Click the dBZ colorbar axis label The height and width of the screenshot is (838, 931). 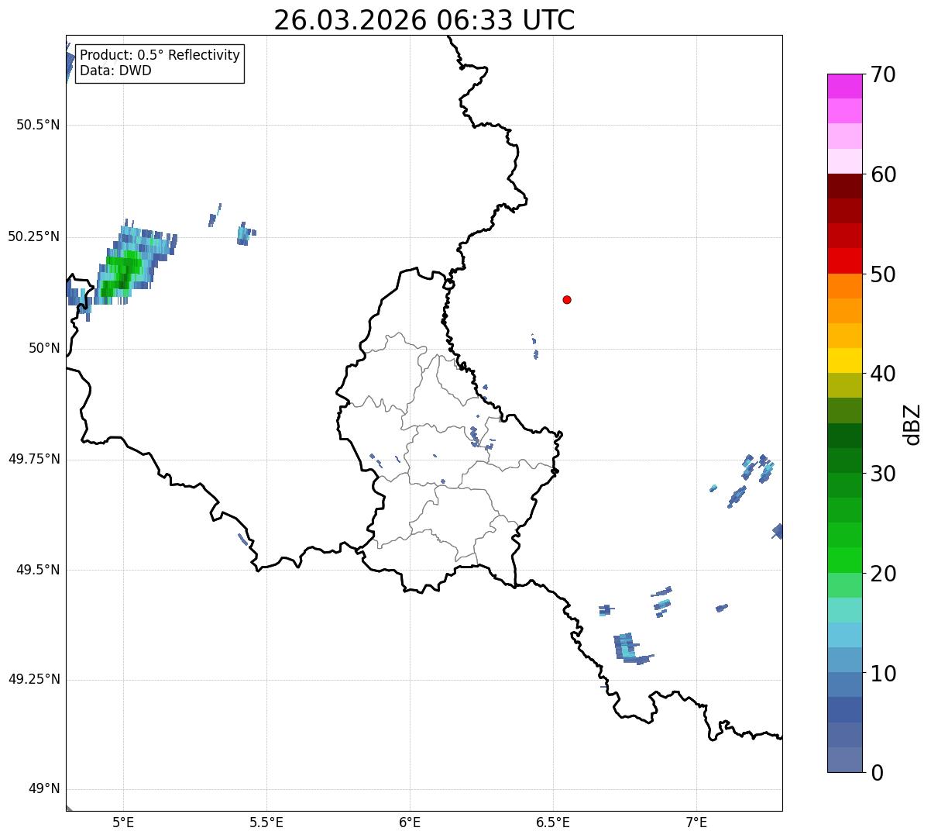(912, 424)
